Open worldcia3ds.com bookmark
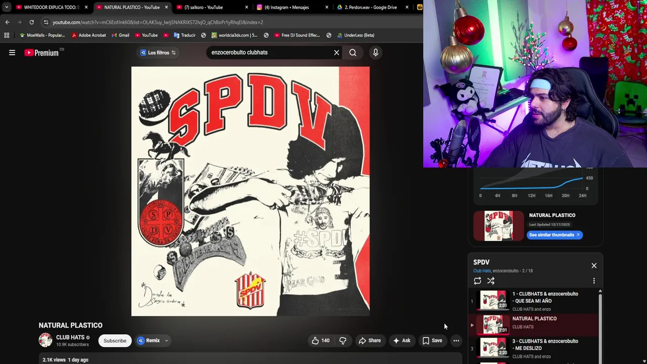The height and width of the screenshot is (364, 647). pos(235,35)
